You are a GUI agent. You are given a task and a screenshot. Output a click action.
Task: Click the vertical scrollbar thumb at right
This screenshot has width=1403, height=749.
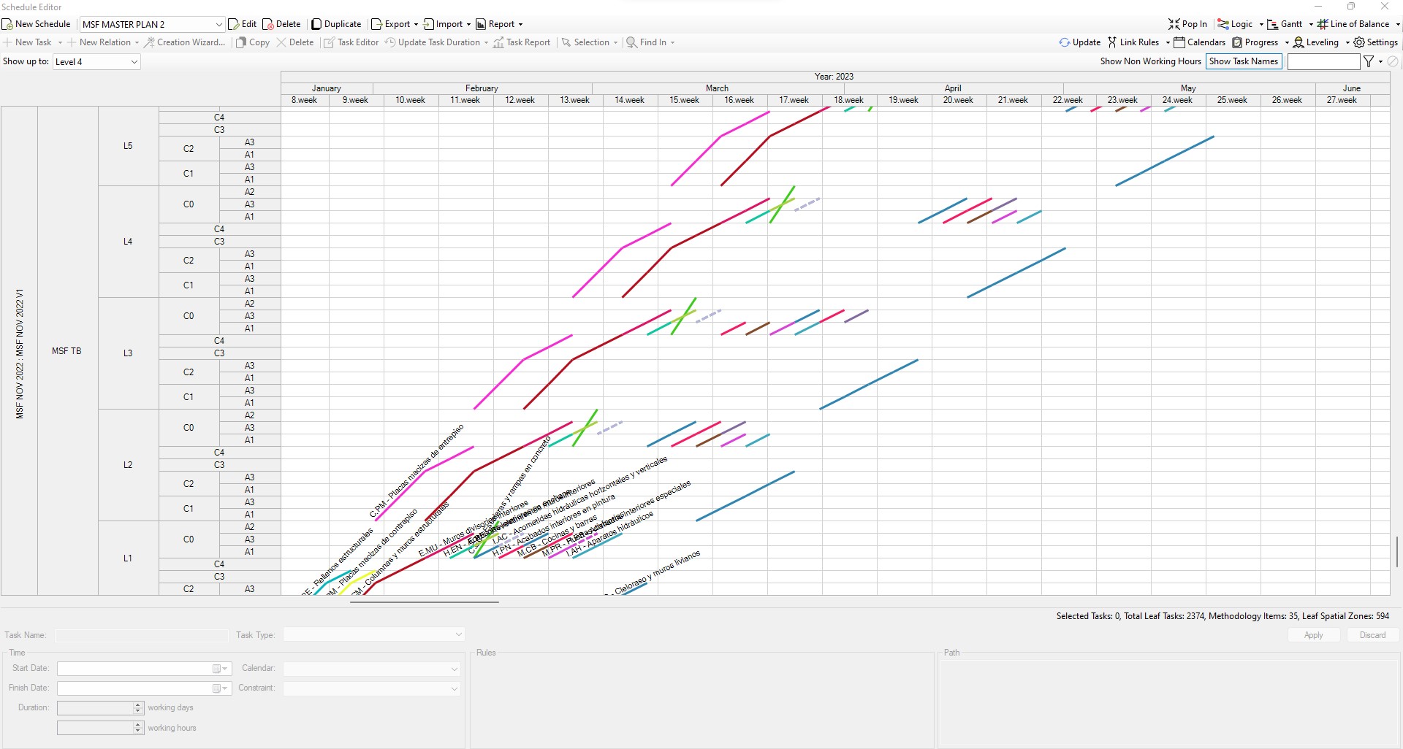point(1396,551)
